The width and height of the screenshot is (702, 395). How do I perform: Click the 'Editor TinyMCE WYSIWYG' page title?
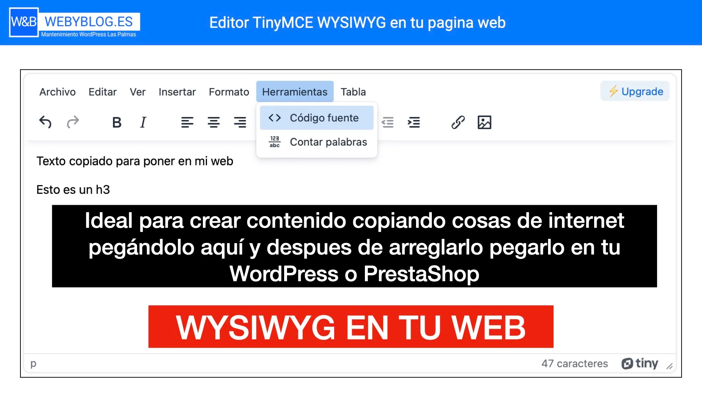point(357,23)
